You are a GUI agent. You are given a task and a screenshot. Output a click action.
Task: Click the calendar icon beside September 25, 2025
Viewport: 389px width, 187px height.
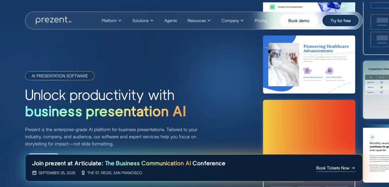click(35, 173)
